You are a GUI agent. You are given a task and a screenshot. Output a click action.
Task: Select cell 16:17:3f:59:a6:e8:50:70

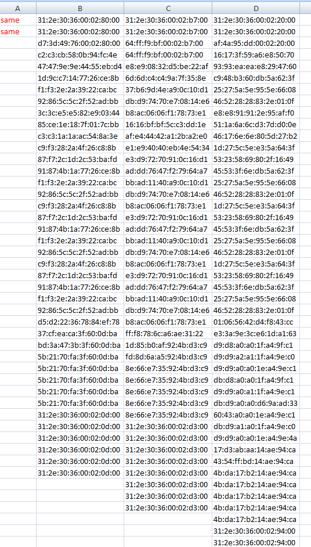[x=256, y=55]
